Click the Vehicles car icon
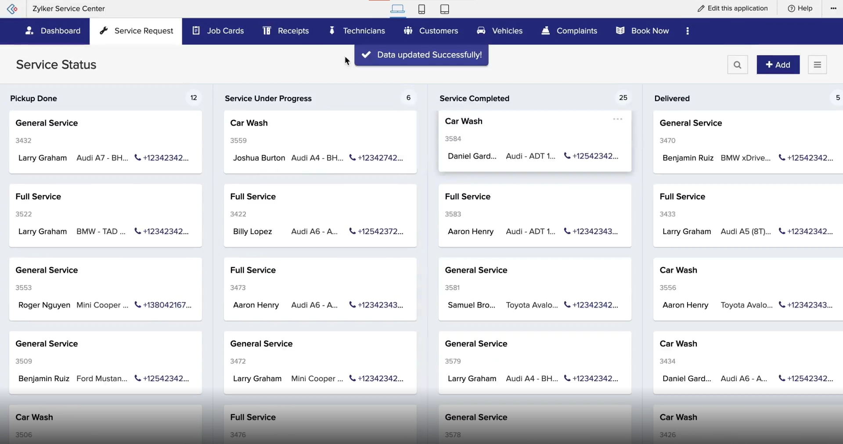843x444 pixels. tap(481, 30)
